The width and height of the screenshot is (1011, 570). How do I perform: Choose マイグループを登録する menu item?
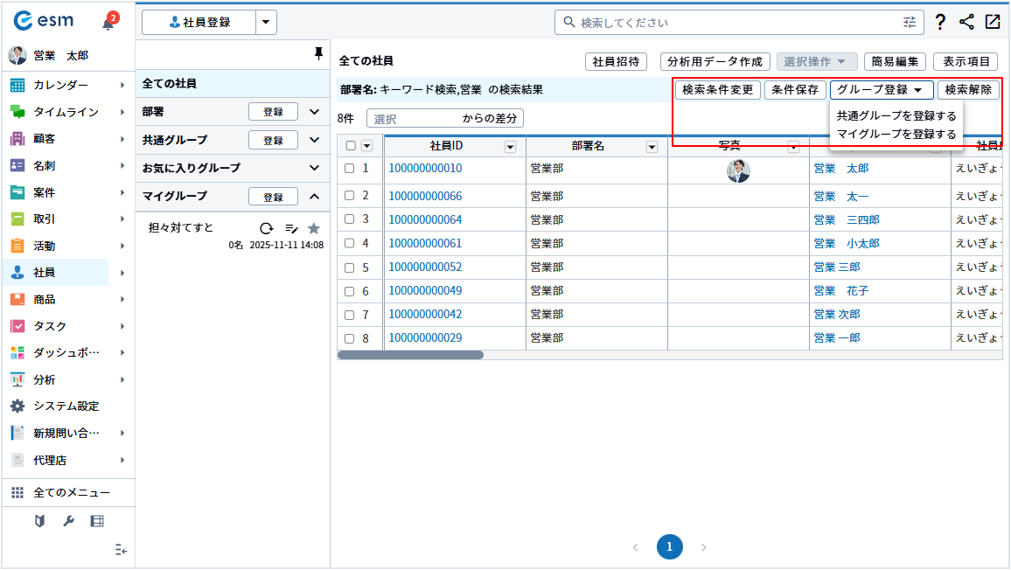tap(896, 134)
